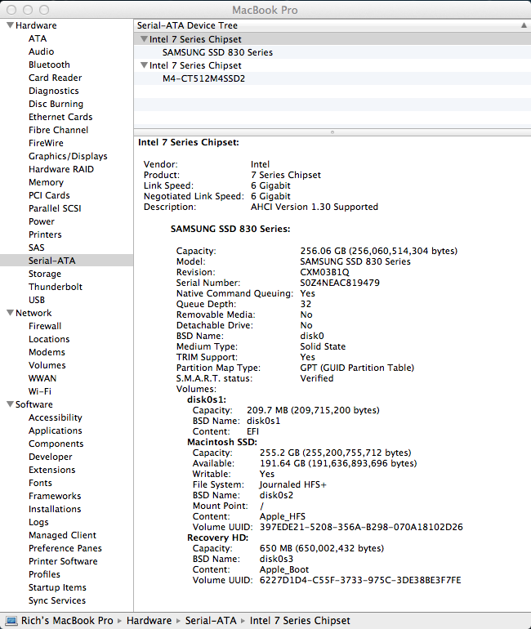This screenshot has height=629, width=531.
Task: Select PCI Cards in sidebar
Action: coord(49,195)
